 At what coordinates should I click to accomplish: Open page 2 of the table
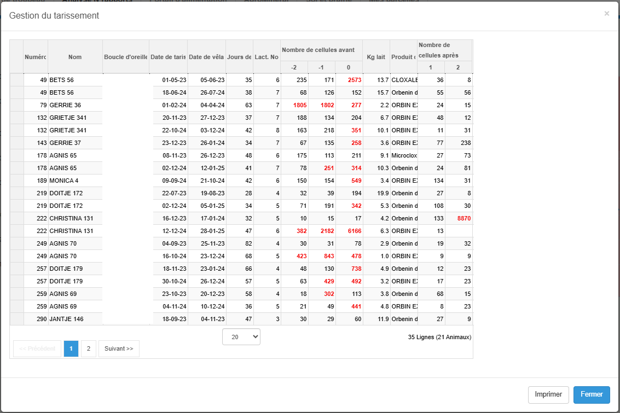pyautogui.click(x=89, y=348)
